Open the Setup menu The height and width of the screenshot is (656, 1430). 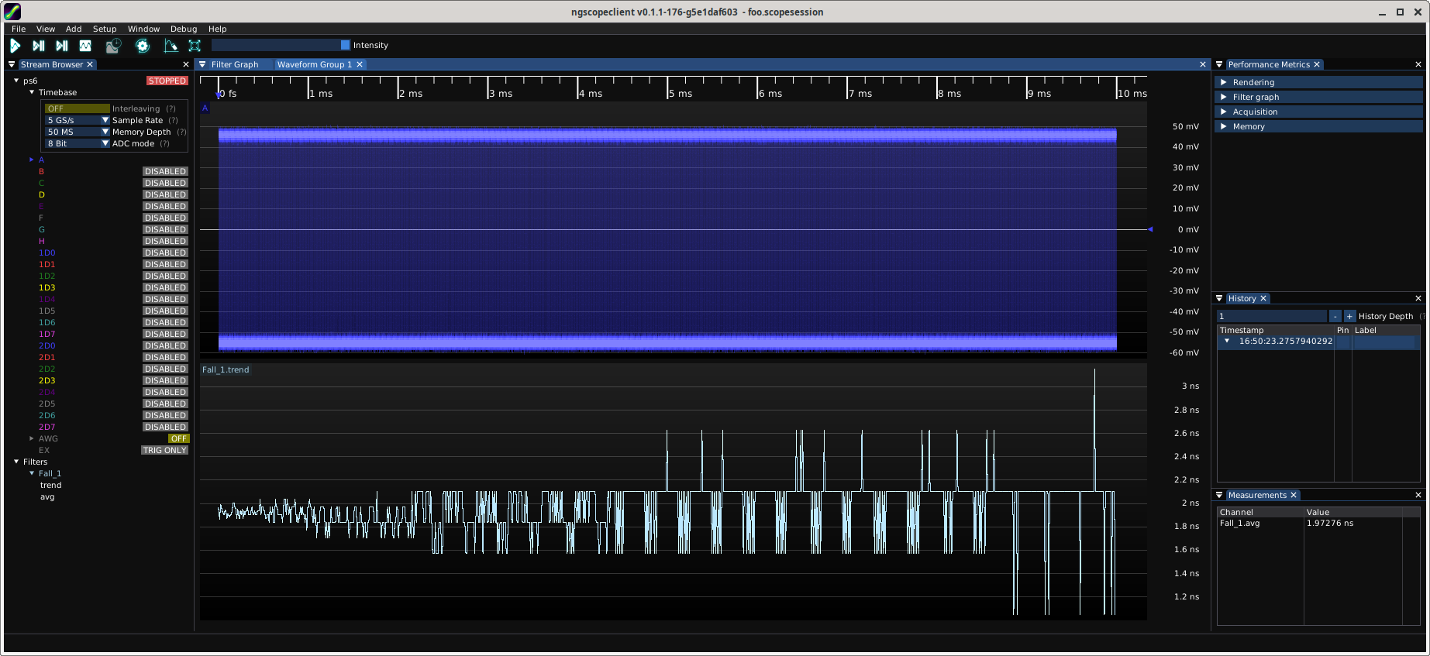[105, 29]
